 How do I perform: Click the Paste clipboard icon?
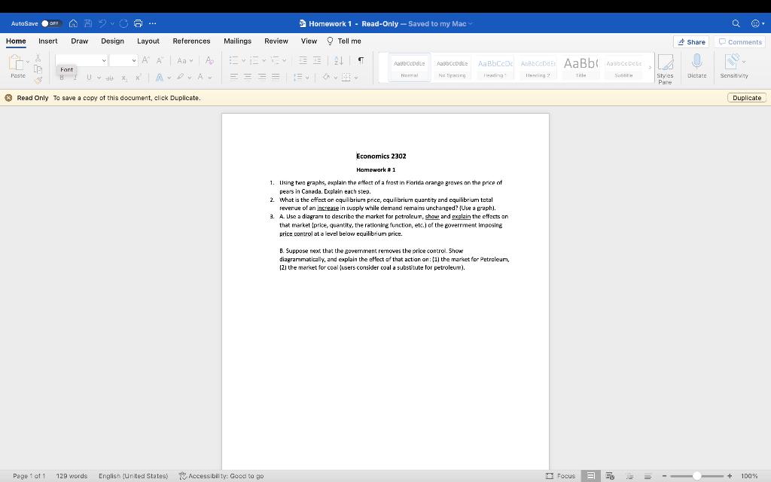click(x=17, y=63)
